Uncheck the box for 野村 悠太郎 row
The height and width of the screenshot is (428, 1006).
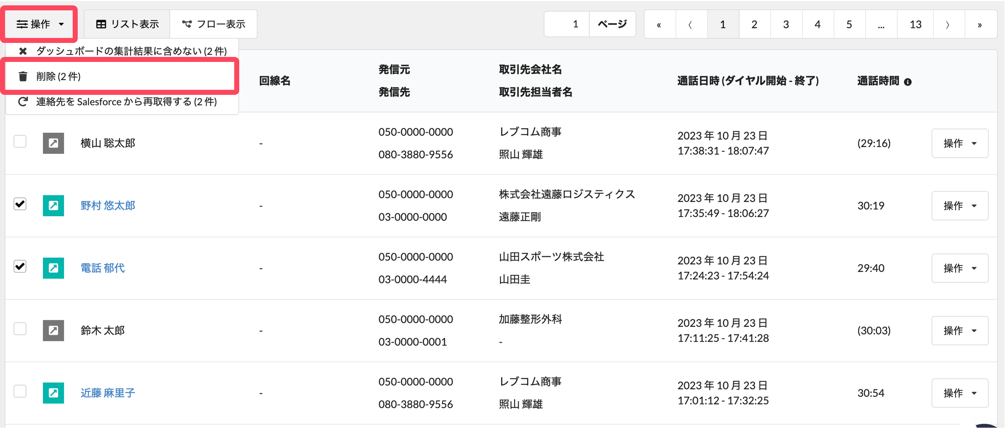click(x=20, y=204)
